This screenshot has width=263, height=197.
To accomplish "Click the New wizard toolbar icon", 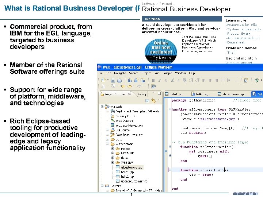I will (103, 80).
